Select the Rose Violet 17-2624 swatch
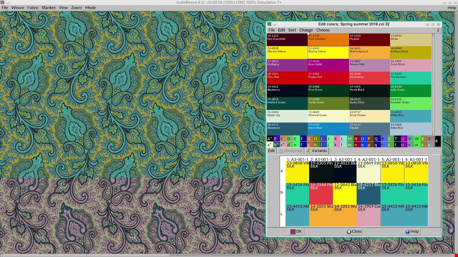The image size is (458, 257). click(x=328, y=65)
